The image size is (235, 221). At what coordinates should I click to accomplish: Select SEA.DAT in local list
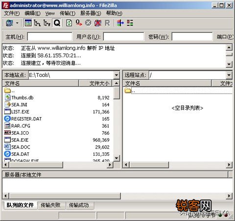(x=17, y=154)
